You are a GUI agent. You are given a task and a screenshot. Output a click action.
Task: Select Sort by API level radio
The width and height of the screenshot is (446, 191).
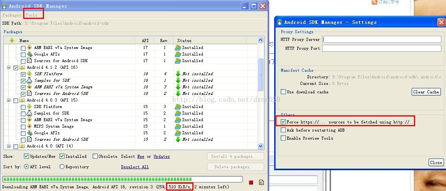(x=26, y=167)
